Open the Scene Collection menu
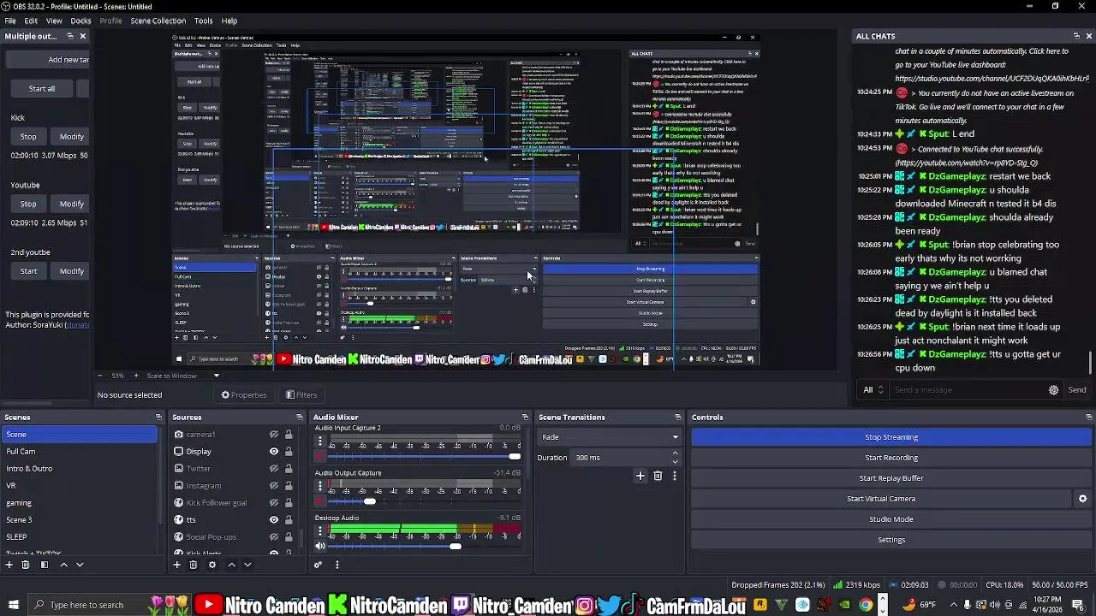The image size is (1096, 616). 158,21
